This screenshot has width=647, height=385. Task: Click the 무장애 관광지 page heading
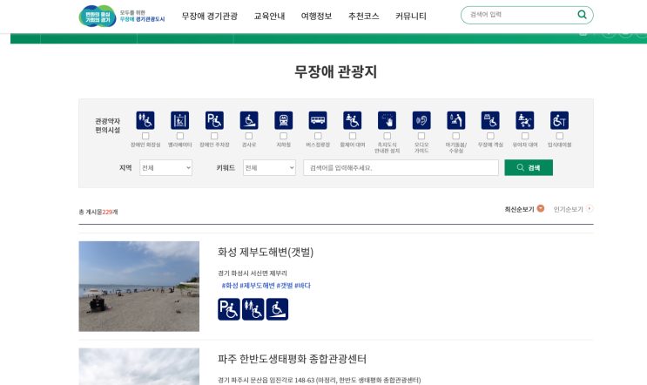[x=335, y=71]
